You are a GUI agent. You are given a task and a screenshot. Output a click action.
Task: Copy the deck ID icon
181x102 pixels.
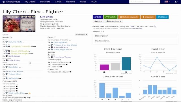pos(155,26)
